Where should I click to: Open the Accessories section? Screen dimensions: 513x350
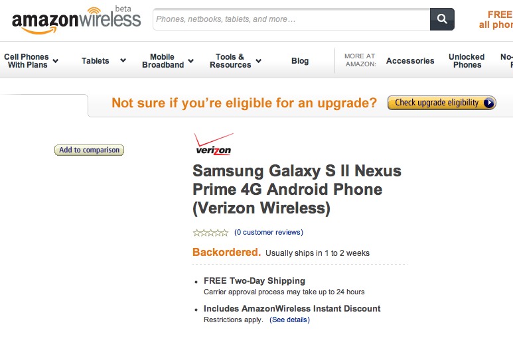(x=410, y=61)
